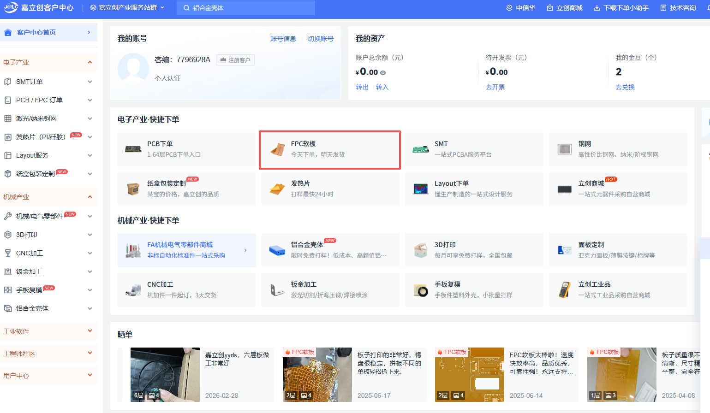Click the 3D打印 quick-order icon
This screenshot has width=710, height=413.
click(420, 250)
